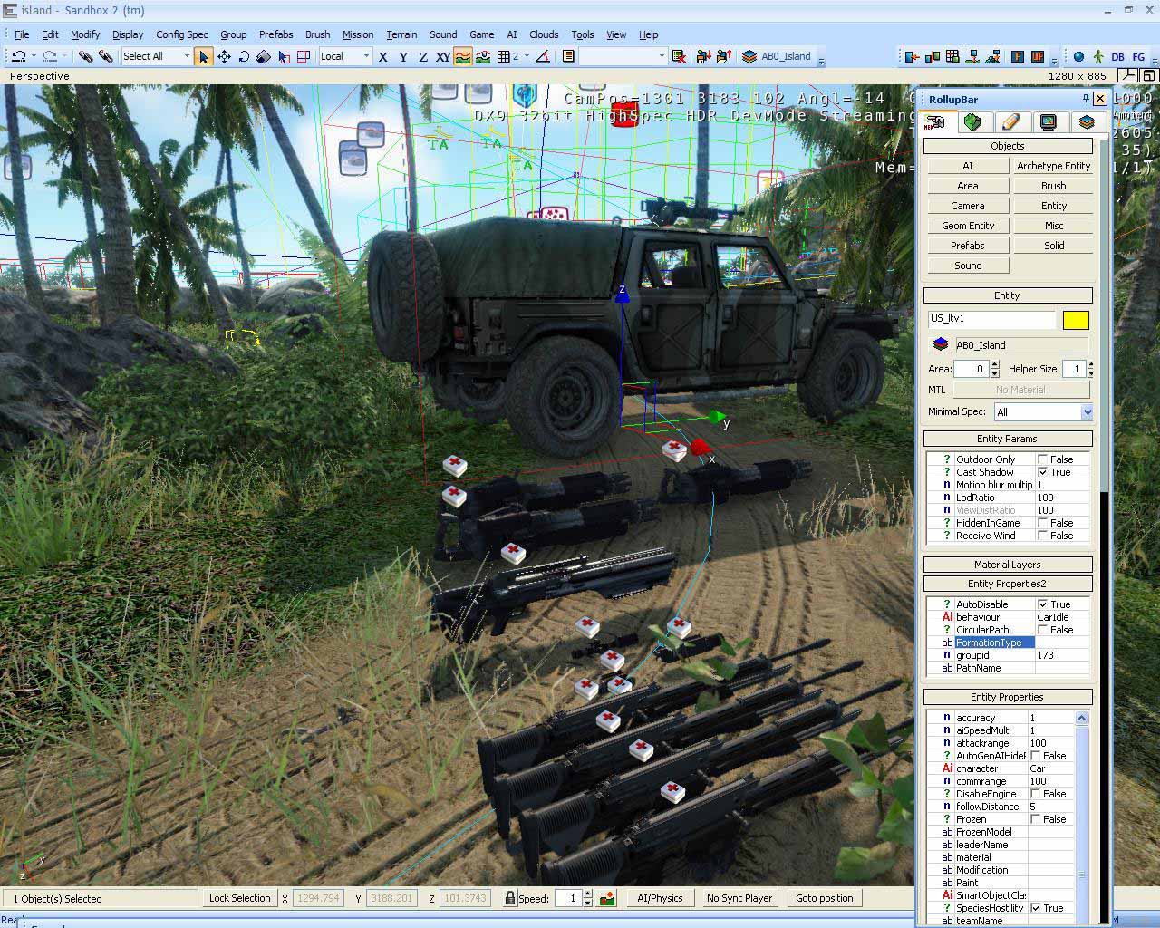Click the delete named selection icon
The width and height of the screenshot is (1160, 928).
pyautogui.click(x=680, y=56)
